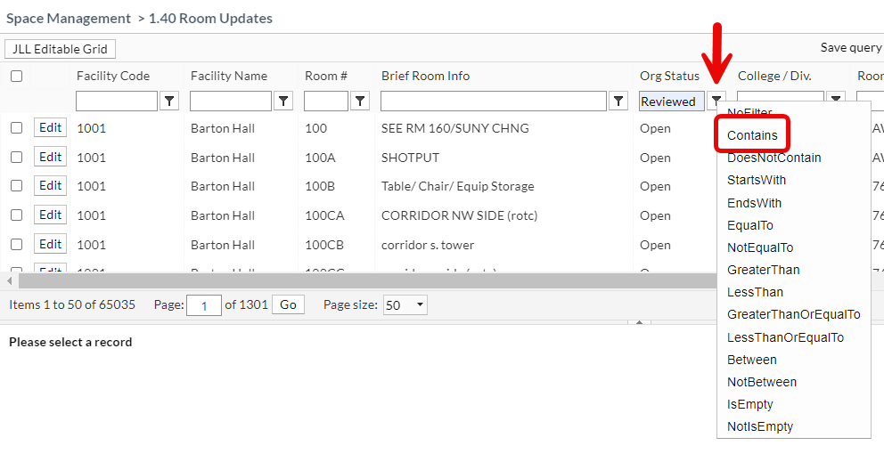Image resolution: width=884 pixels, height=454 pixels.
Task: Click the Save query link
Action: coord(850,48)
